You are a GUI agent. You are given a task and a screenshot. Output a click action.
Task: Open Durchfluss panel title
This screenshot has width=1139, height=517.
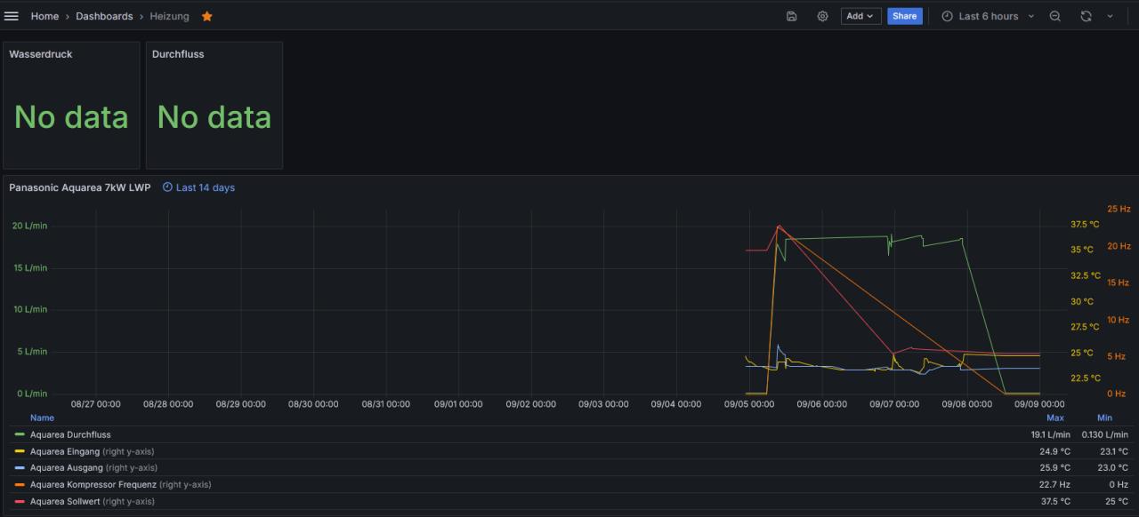(178, 54)
